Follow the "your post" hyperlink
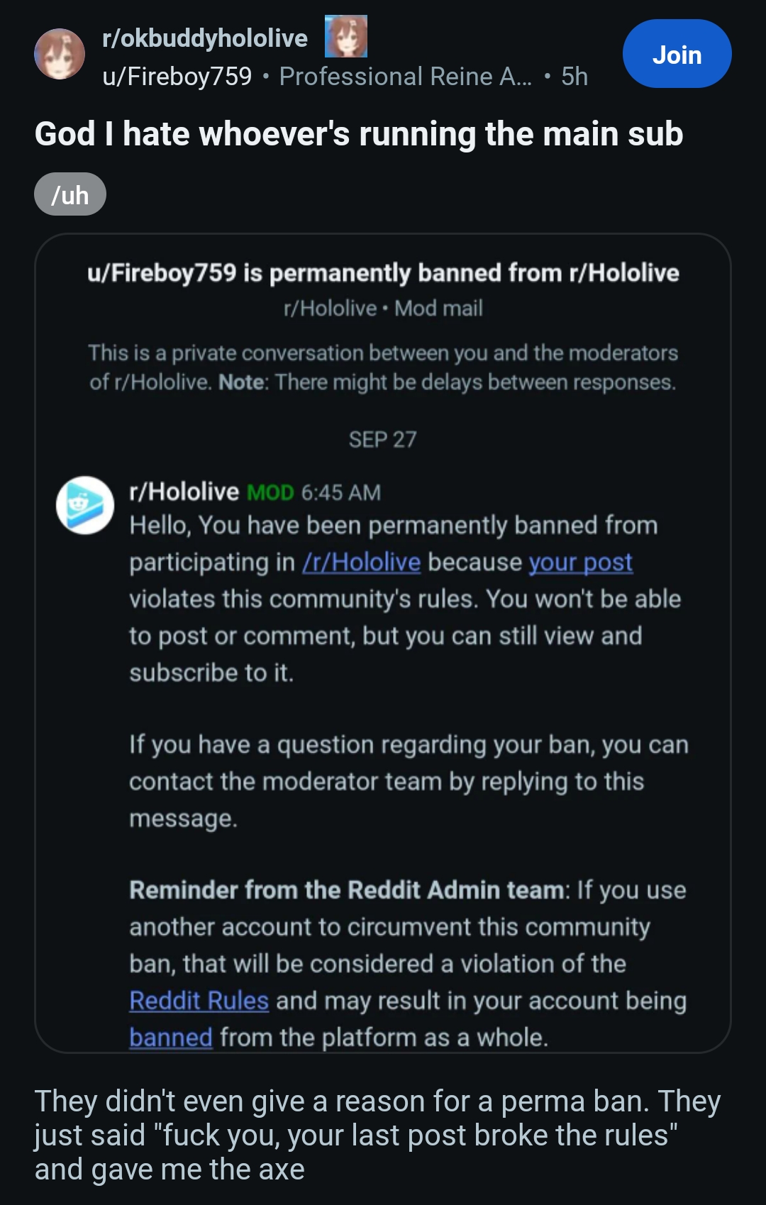The height and width of the screenshot is (1205, 766). click(x=580, y=562)
